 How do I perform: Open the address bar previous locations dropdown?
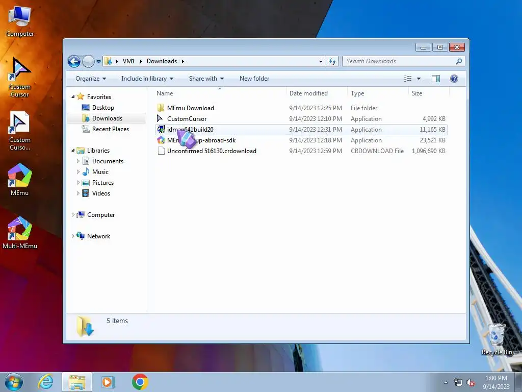tap(321, 61)
